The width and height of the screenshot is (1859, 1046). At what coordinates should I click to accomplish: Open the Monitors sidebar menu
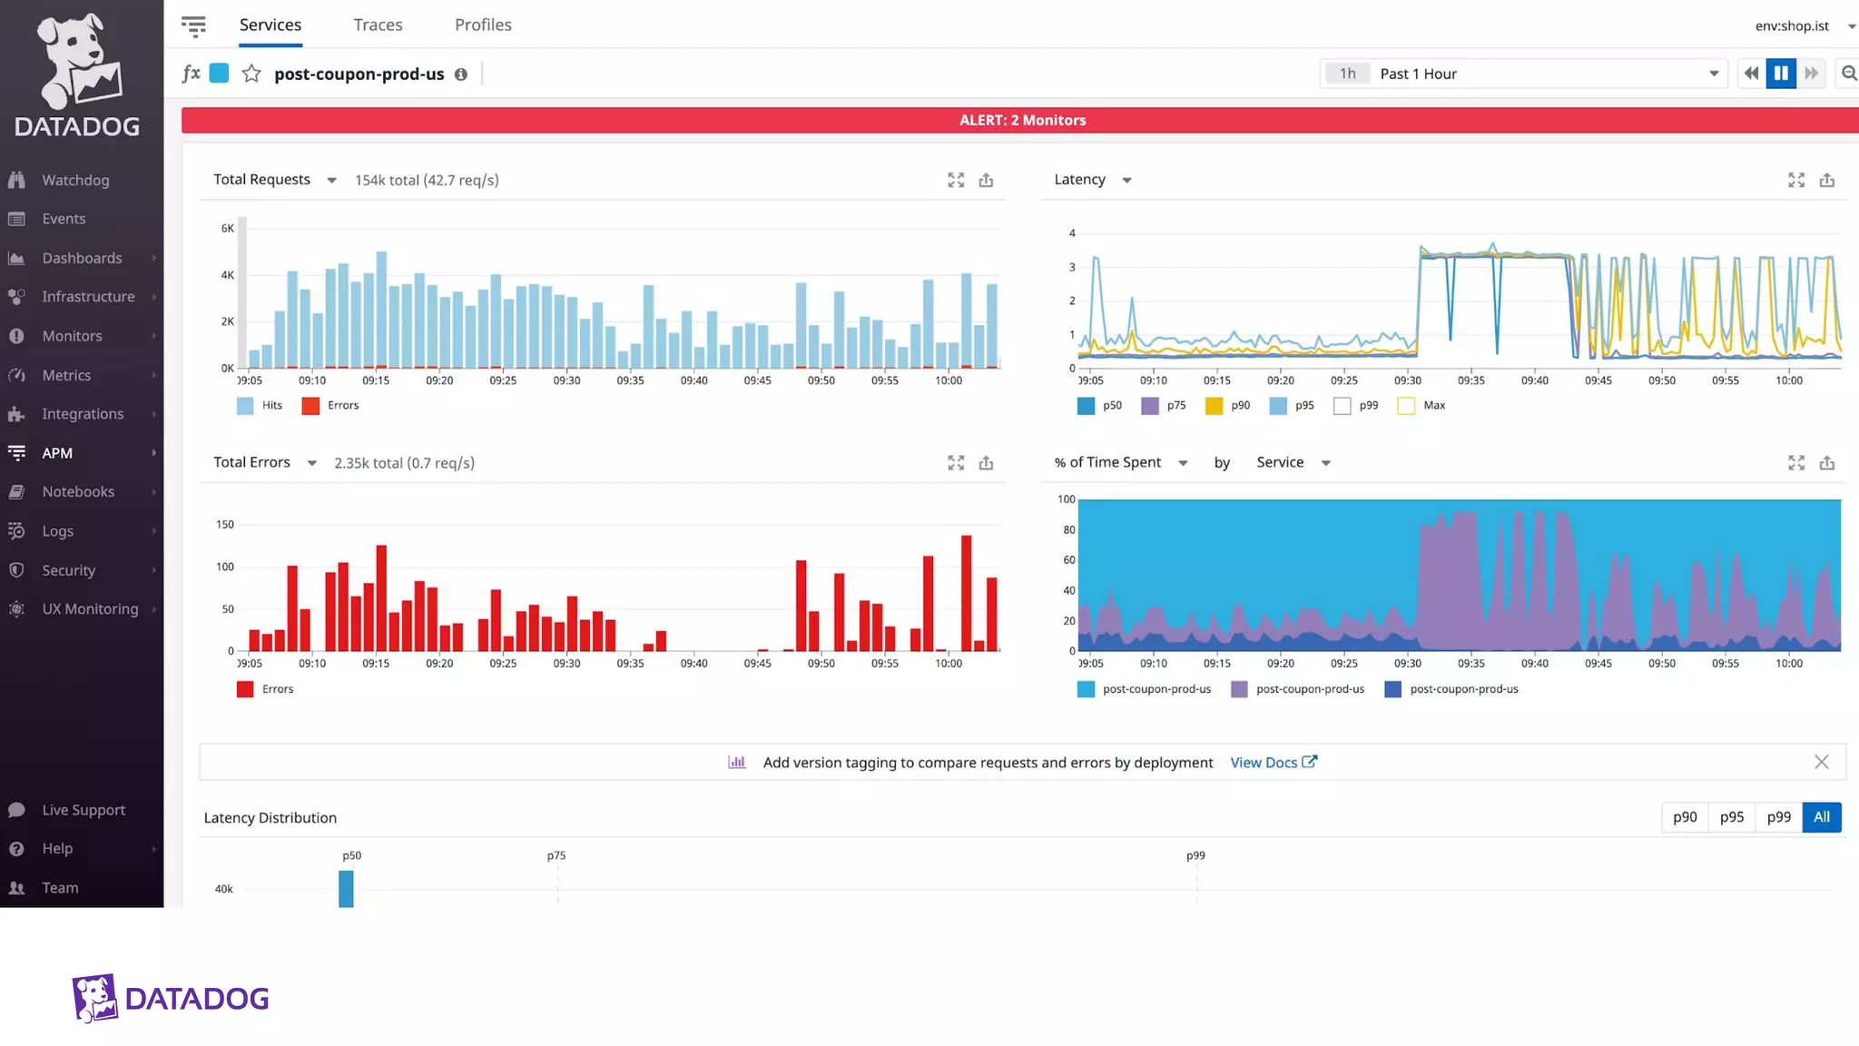72,336
